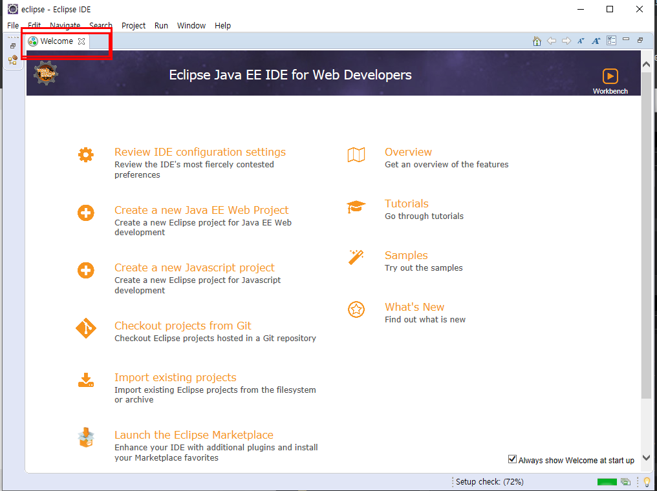The image size is (657, 491).
Task: Open the Run menu
Action: coord(161,26)
